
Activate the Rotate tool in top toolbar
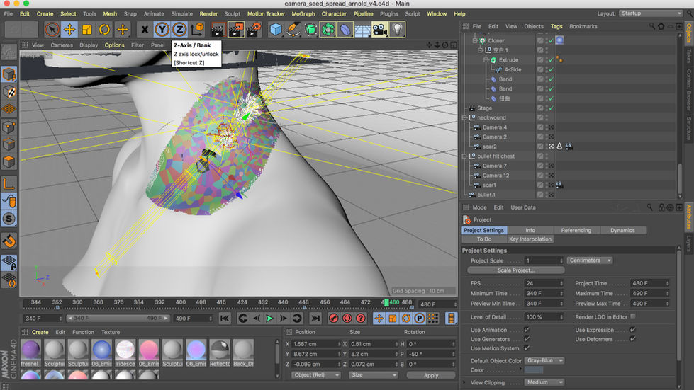tap(104, 30)
